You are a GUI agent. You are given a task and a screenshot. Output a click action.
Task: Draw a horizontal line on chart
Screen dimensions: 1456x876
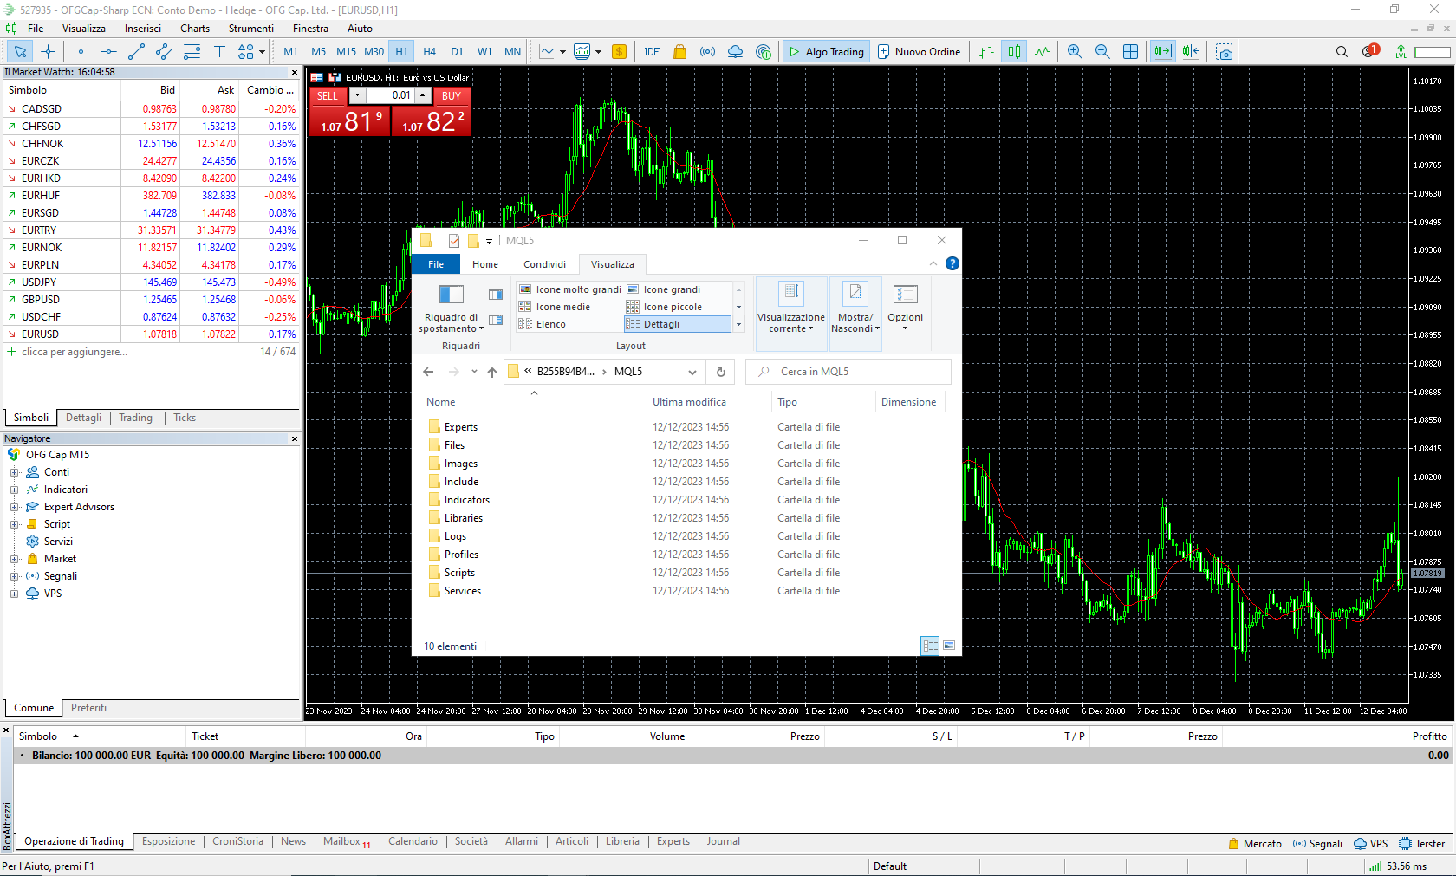tap(108, 52)
